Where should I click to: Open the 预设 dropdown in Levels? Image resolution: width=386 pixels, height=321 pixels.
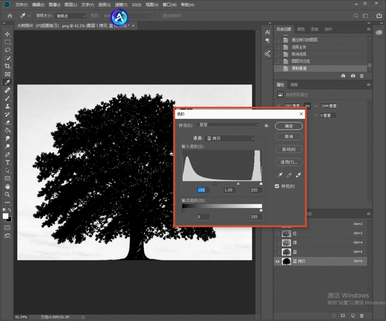228,125
